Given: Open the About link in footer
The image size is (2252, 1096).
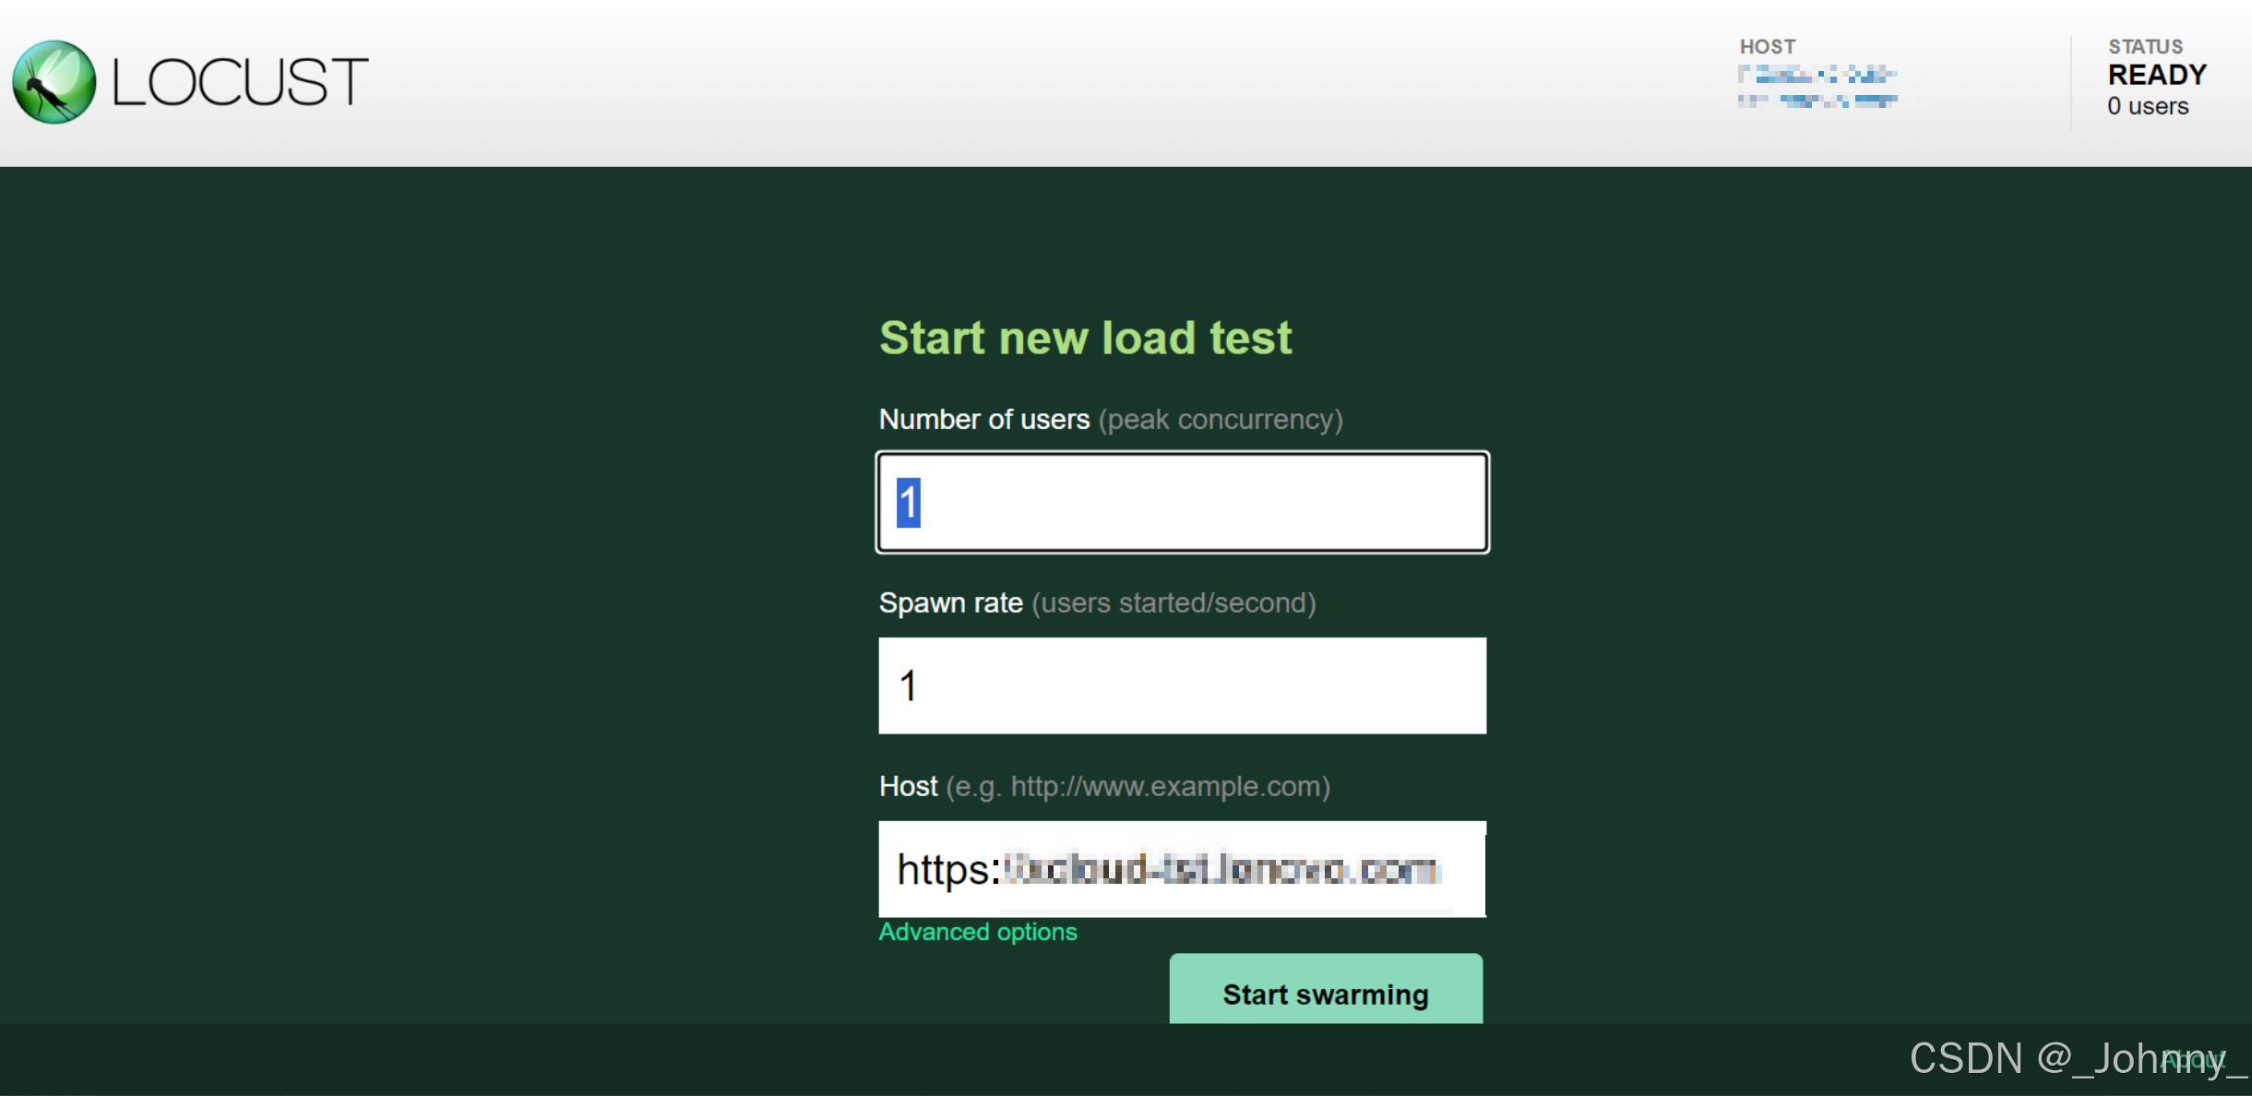Looking at the screenshot, I should pyautogui.click(x=2191, y=1060).
